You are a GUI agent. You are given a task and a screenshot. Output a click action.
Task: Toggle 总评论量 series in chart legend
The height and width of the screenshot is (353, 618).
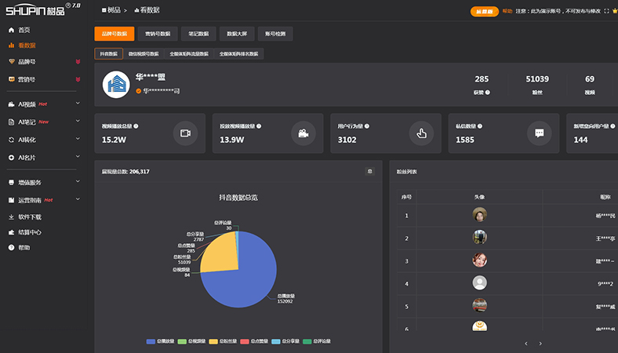(x=316, y=341)
